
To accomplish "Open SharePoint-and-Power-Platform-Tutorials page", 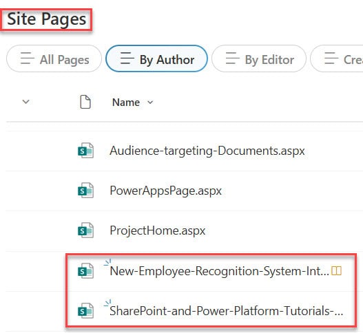I will pyautogui.click(x=227, y=311).
